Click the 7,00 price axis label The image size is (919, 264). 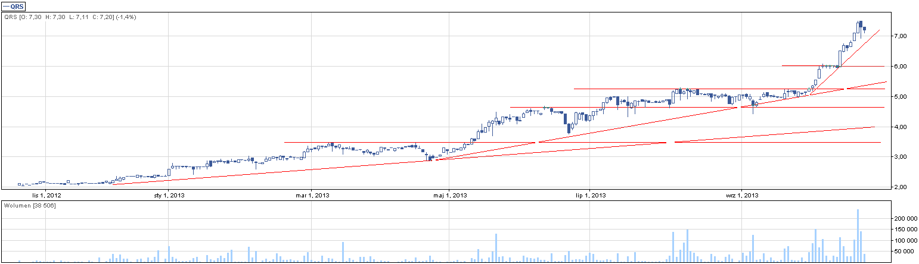pos(900,36)
